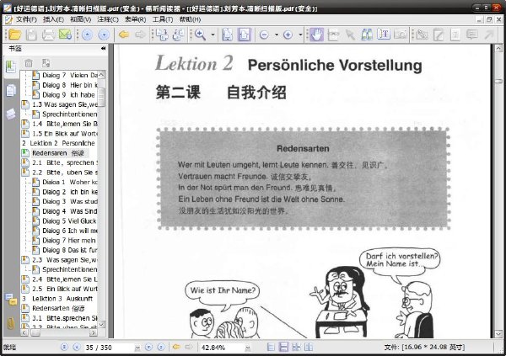The image size is (506, 356).
Task: Open the 注释(C) menu
Action: [x=108, y=19]
